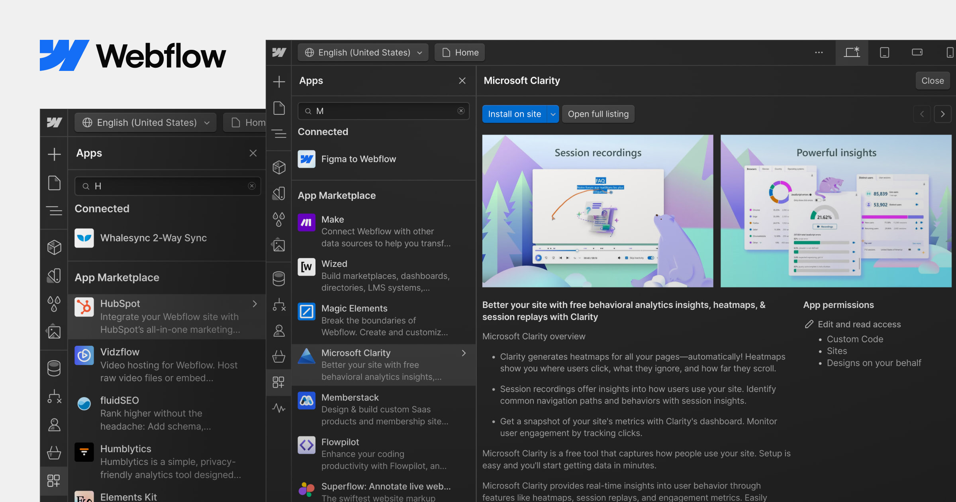Open the Ecommerce panel
Screen dimensions: 956x502
click(x=279, y=357)
